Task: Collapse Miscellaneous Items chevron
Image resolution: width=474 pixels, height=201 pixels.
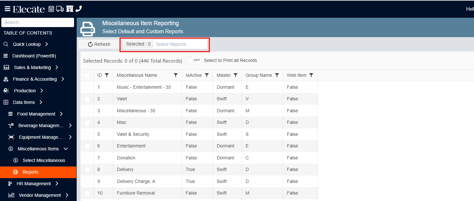Action: pyautogui.click(x=66, y=149)
